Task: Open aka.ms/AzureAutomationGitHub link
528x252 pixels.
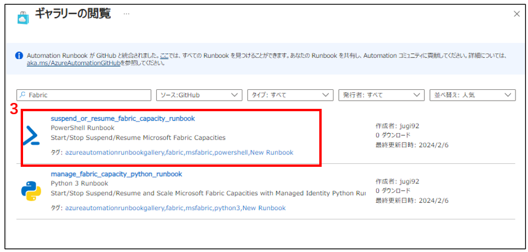Action: 73,63
